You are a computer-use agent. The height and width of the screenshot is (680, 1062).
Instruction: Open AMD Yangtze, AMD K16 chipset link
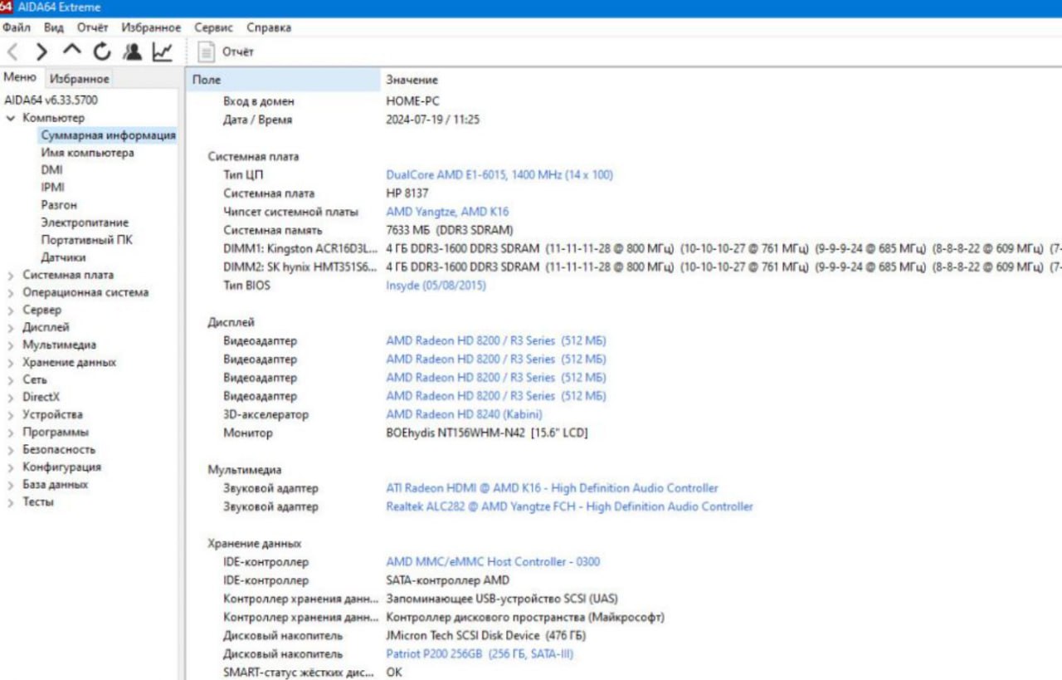(x=447, y=212)
